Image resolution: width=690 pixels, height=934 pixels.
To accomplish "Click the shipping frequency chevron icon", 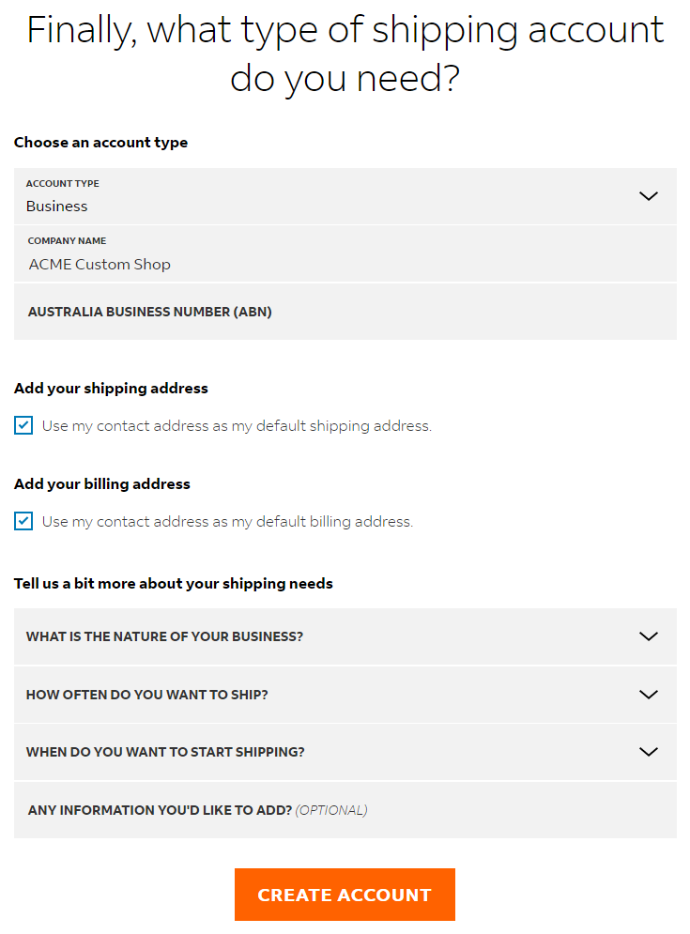I will coord(648,695).
